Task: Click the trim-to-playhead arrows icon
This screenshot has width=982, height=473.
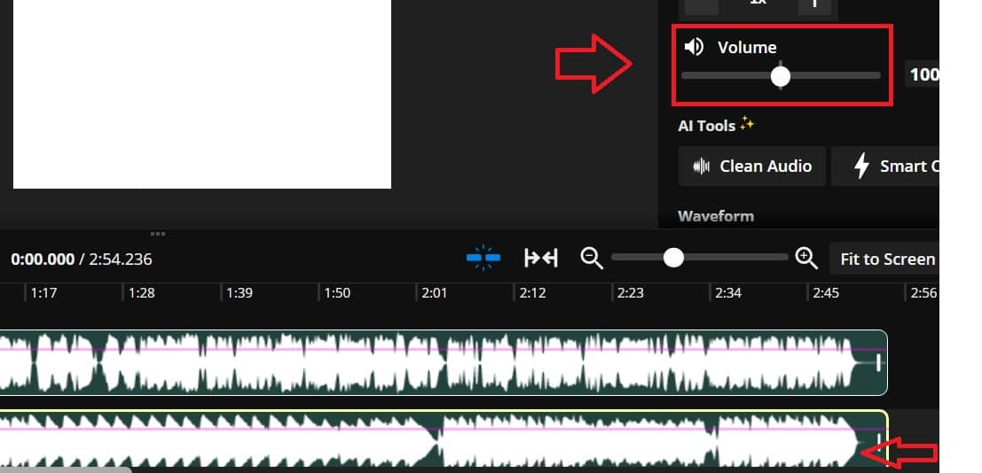Action: click(541, 258)
